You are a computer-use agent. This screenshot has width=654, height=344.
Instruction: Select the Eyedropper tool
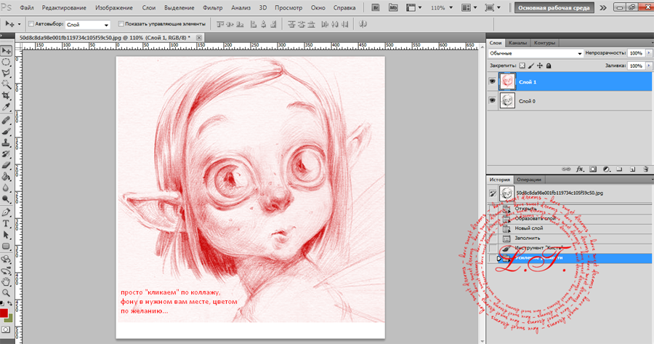coord(6,107)
